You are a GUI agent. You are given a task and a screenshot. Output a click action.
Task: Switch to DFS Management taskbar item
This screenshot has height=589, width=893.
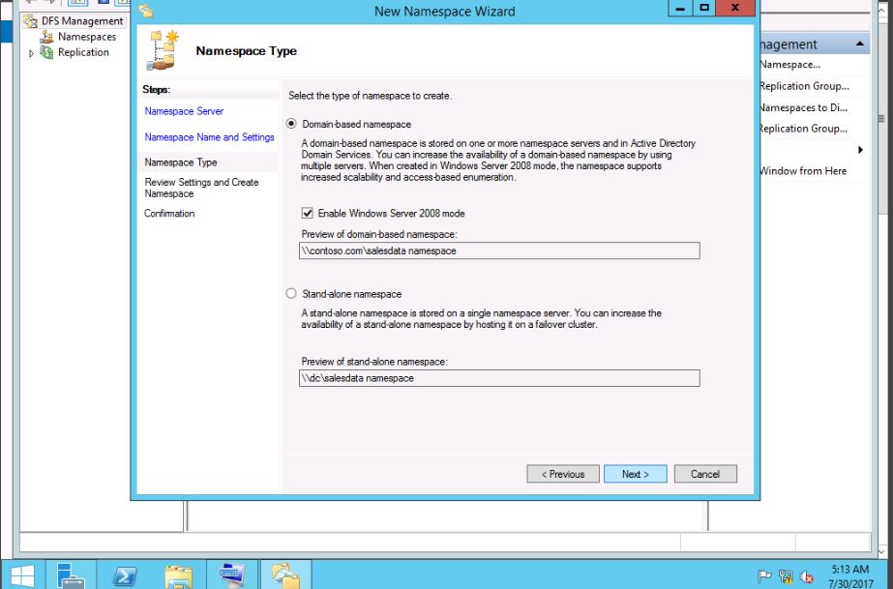click(x=286, y=574)
